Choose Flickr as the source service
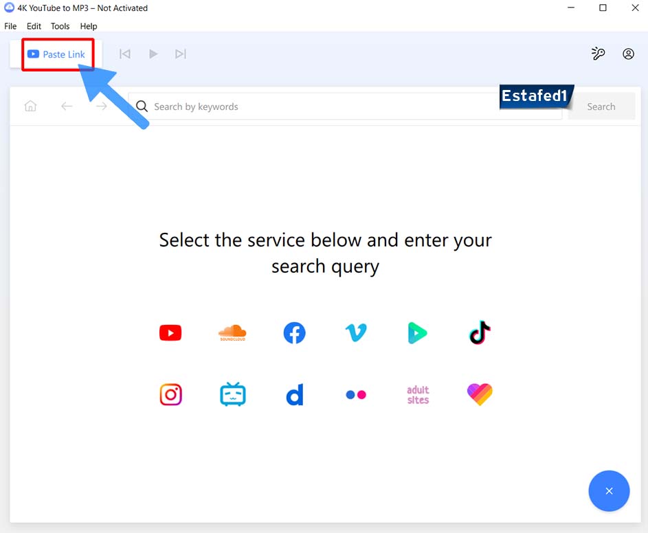The height and width of the screenshot is (533, 648). (x=355, y=394)
